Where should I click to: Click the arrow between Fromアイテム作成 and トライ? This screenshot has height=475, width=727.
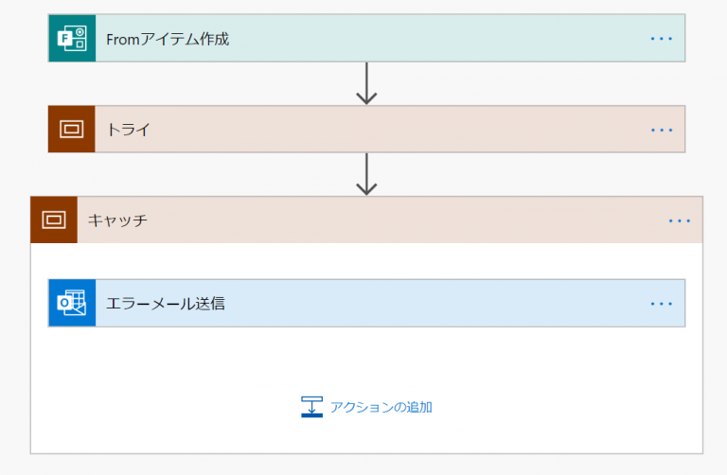(x=366, y=83)
